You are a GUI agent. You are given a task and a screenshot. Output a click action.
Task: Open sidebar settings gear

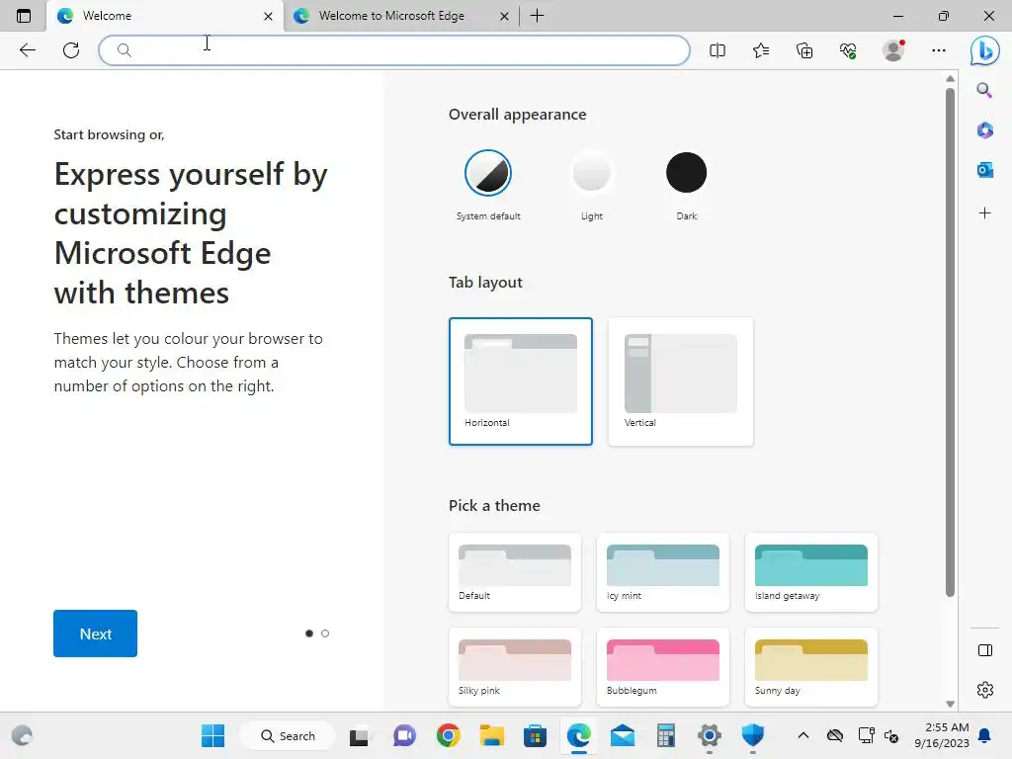(x=985, y=690)
